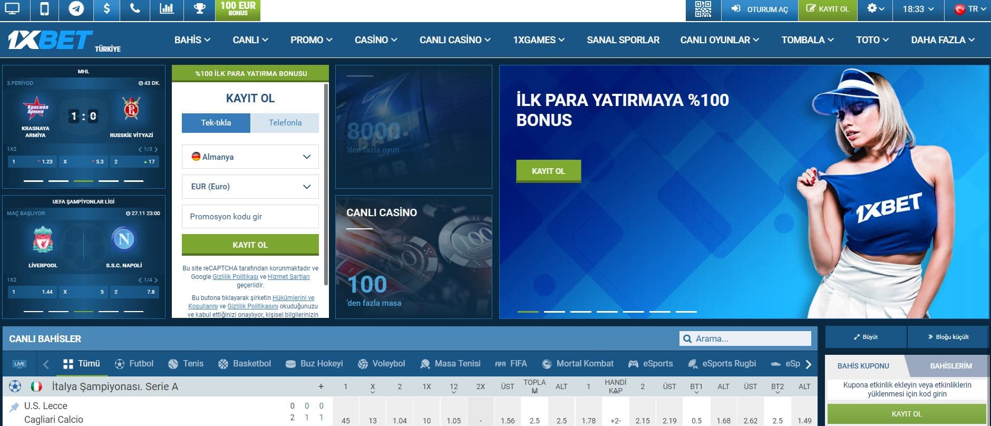Expand the DAHA FAZLA menu
The height and width of the screenshot is (426, 991).
click(x=943, y=40)
